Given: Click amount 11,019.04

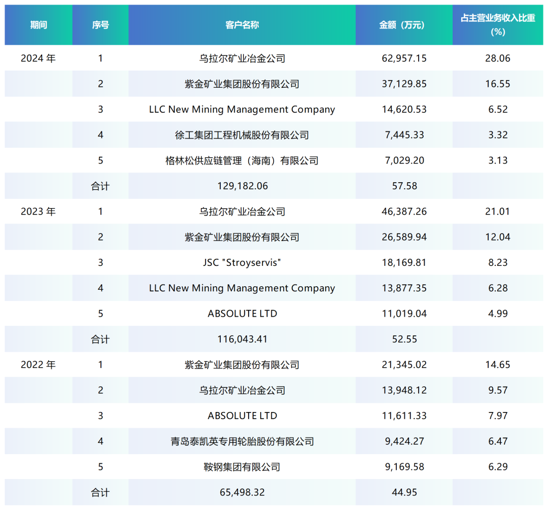Looking at the screenshot, I should (404, 314).
